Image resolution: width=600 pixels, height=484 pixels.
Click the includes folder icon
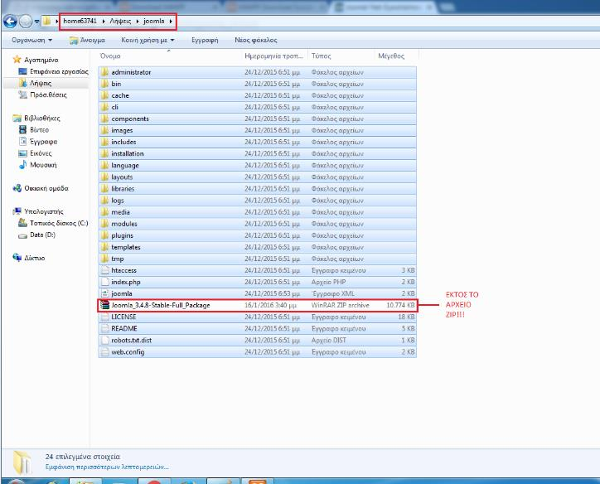click(105, 142)
